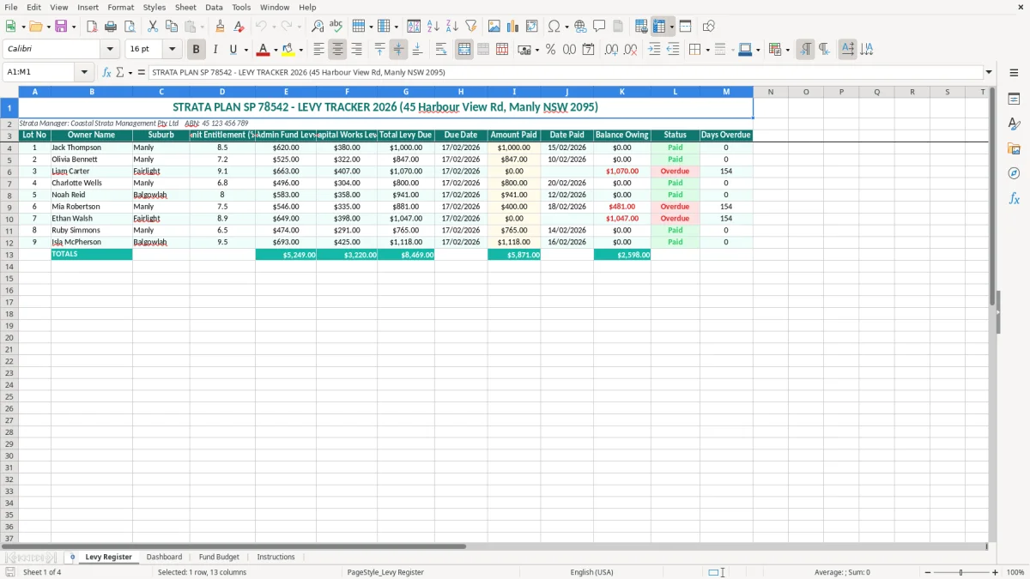
Task: Insert a comment
Action: coord(599,27)
